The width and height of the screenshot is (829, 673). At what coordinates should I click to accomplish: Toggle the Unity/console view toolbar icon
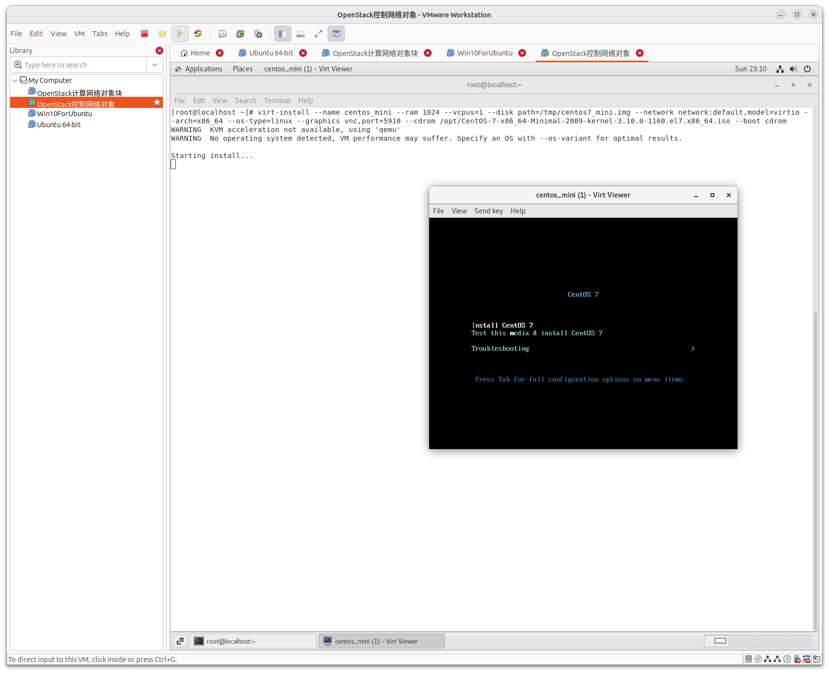(x=336, y=34)
